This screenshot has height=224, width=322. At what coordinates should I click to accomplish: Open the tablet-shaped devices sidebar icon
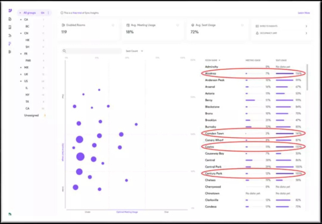tap(9, 27)
